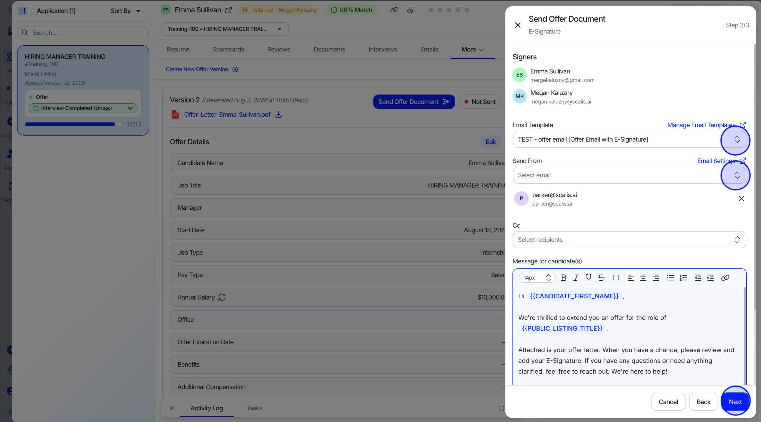Center-align message text
This screenshot has width=761, height=422.
[643, 278]
